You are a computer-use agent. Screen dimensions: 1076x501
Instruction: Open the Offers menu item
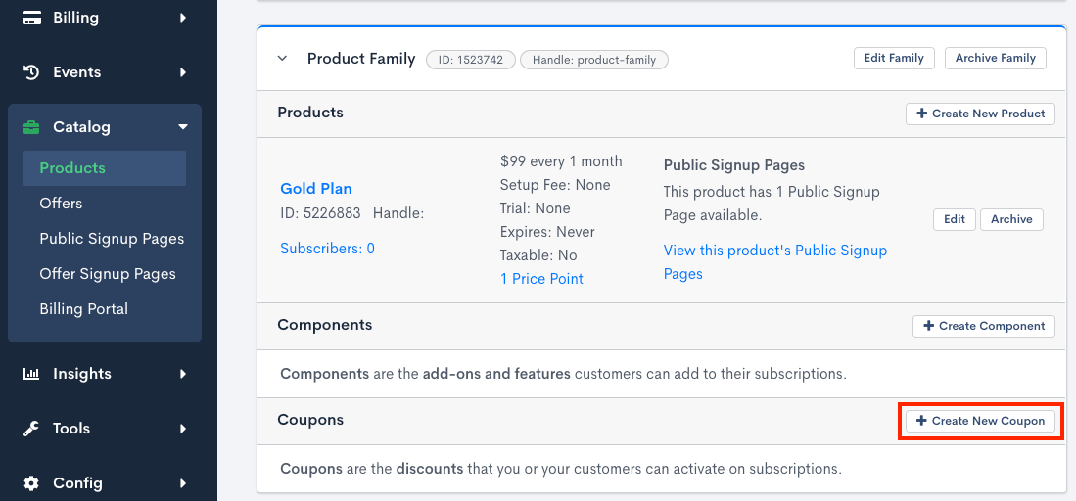pos(61,204)
